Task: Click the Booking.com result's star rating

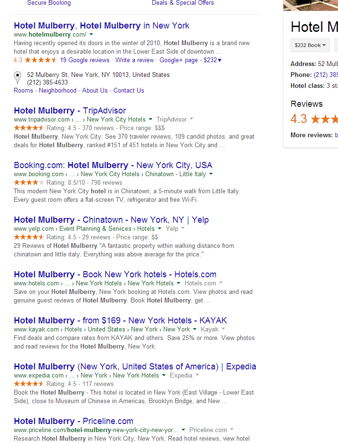Action: pyautogui.click(x=29, y=182)
